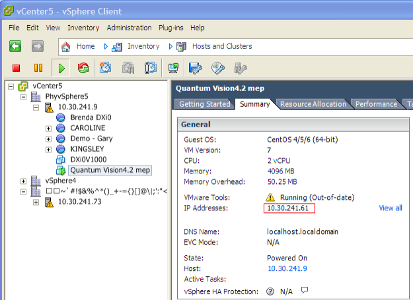Image resolution: width=413 pixels, height=300 pixels.
Task: Collapse the 10.30.241.9 host node
Action: tap(36, 107)
